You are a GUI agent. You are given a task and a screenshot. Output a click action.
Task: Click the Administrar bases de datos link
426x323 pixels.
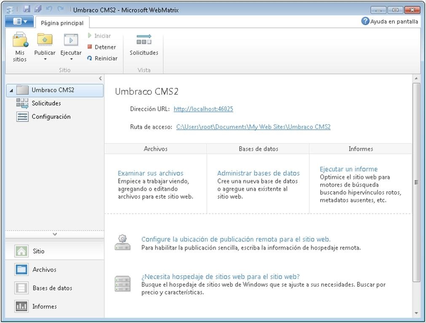[x=258, y=173]
